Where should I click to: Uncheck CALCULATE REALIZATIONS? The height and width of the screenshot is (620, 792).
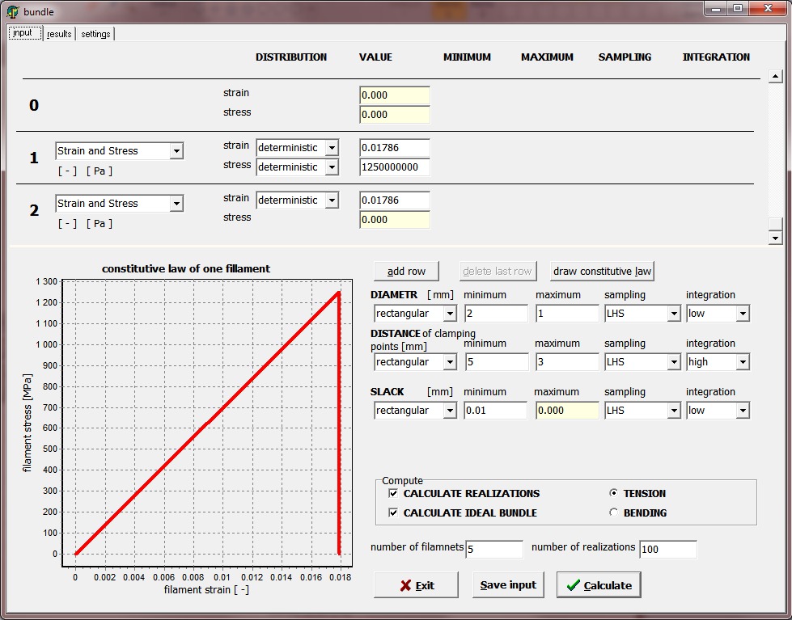pos(393,493)
